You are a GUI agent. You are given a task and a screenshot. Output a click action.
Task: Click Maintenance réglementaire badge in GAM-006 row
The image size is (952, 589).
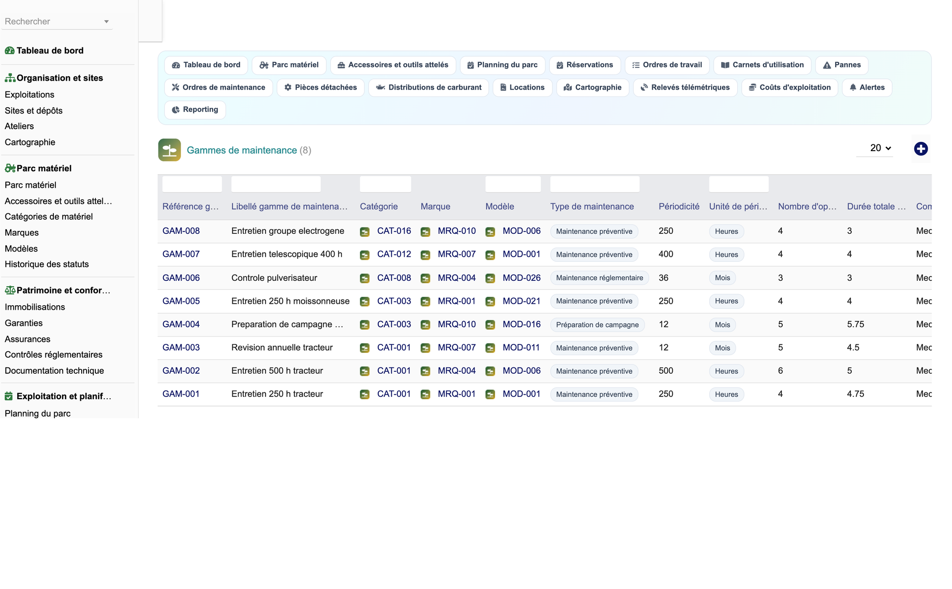tap(599, 278)
